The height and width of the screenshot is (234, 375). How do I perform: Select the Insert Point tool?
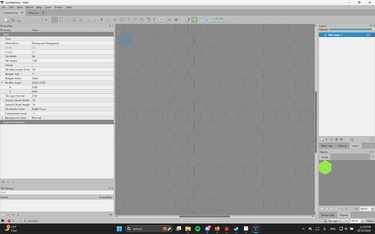tap(128, 20)
